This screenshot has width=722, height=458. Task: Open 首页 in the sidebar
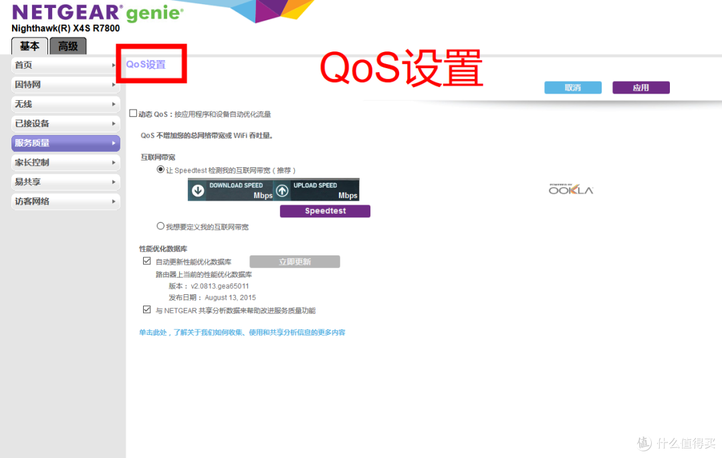click(66, 66)
